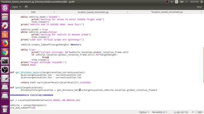Open the volume indicator
The height and width of the screenshot is (114, 204).
coord(186,2)
